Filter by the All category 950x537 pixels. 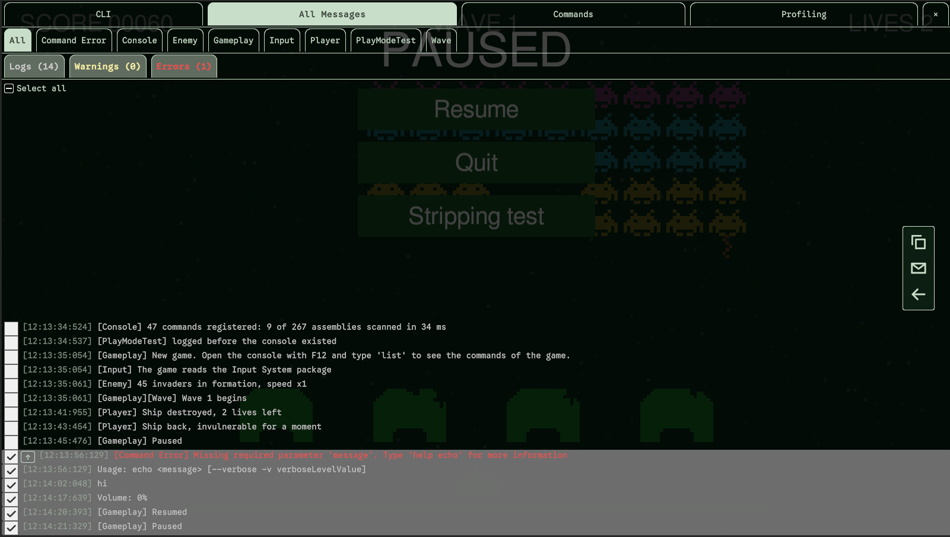18,40
